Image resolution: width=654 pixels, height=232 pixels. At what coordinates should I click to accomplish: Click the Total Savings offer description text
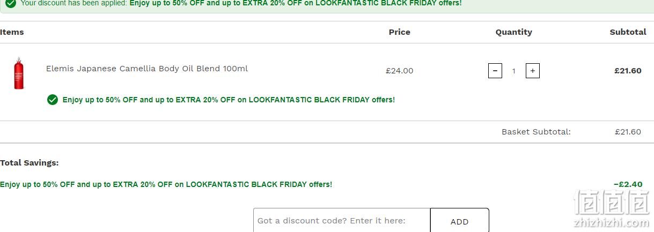click(x=166, y=184)
